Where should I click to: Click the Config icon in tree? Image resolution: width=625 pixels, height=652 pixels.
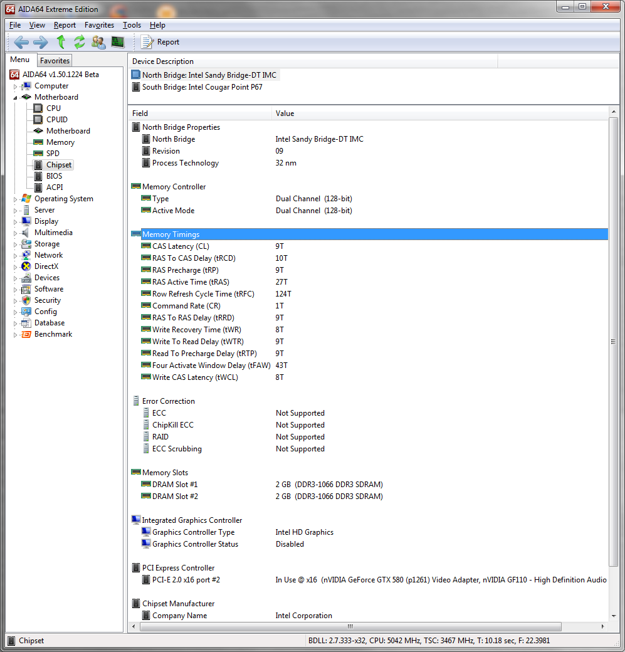(26, 312)
